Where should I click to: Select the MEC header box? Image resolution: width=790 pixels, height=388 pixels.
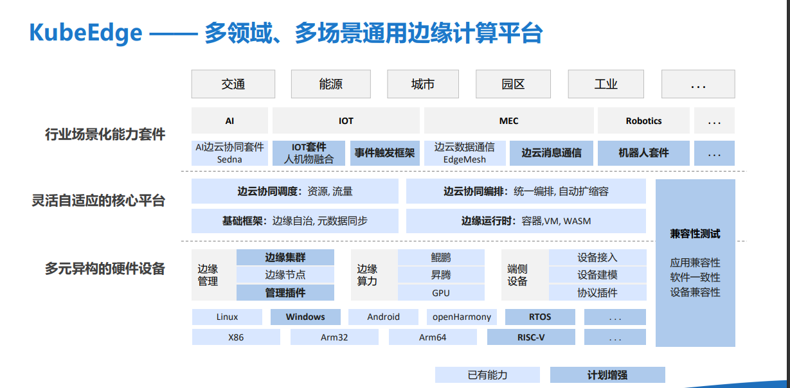point(508,121)
